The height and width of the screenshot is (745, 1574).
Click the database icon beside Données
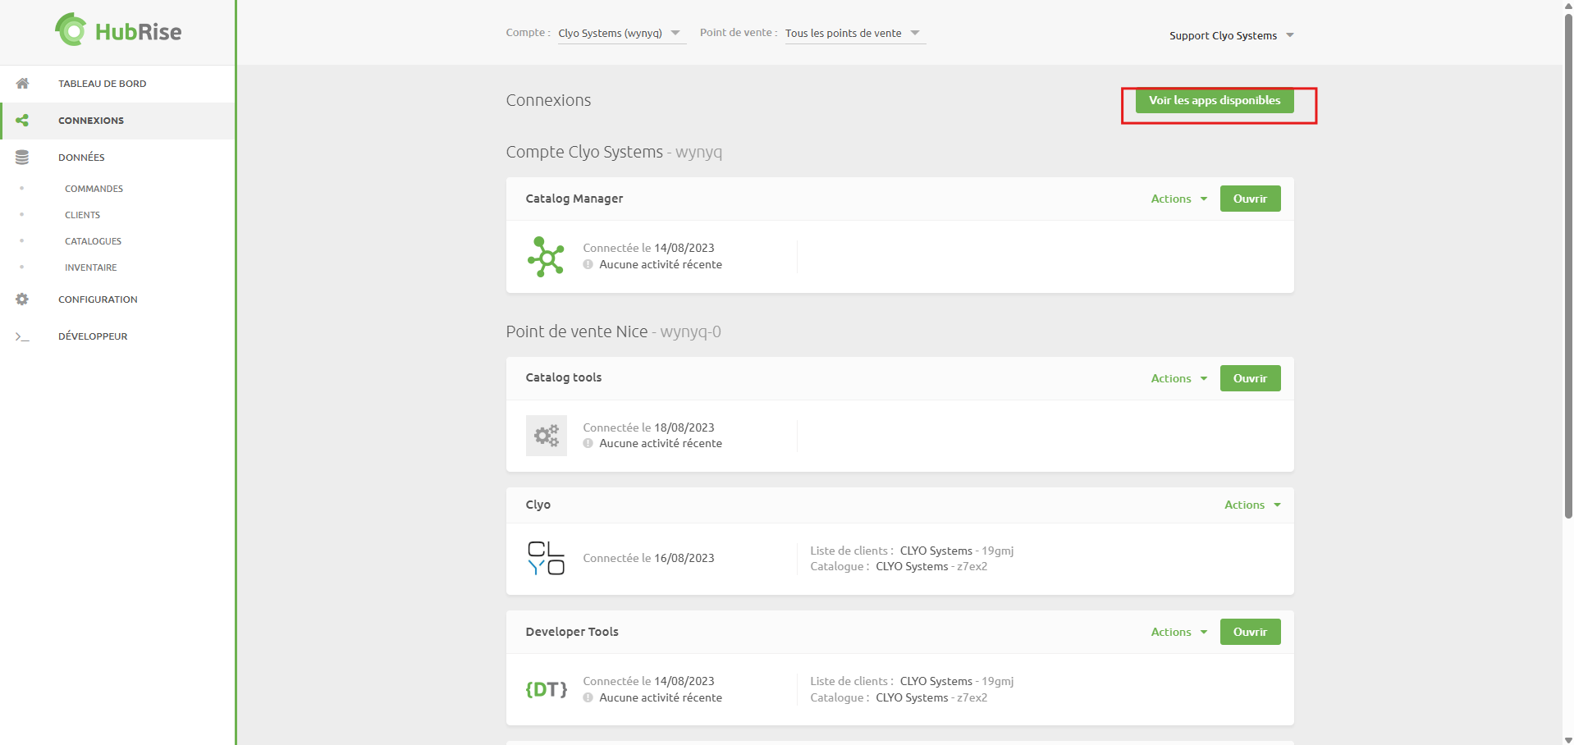tap(22, 158)
